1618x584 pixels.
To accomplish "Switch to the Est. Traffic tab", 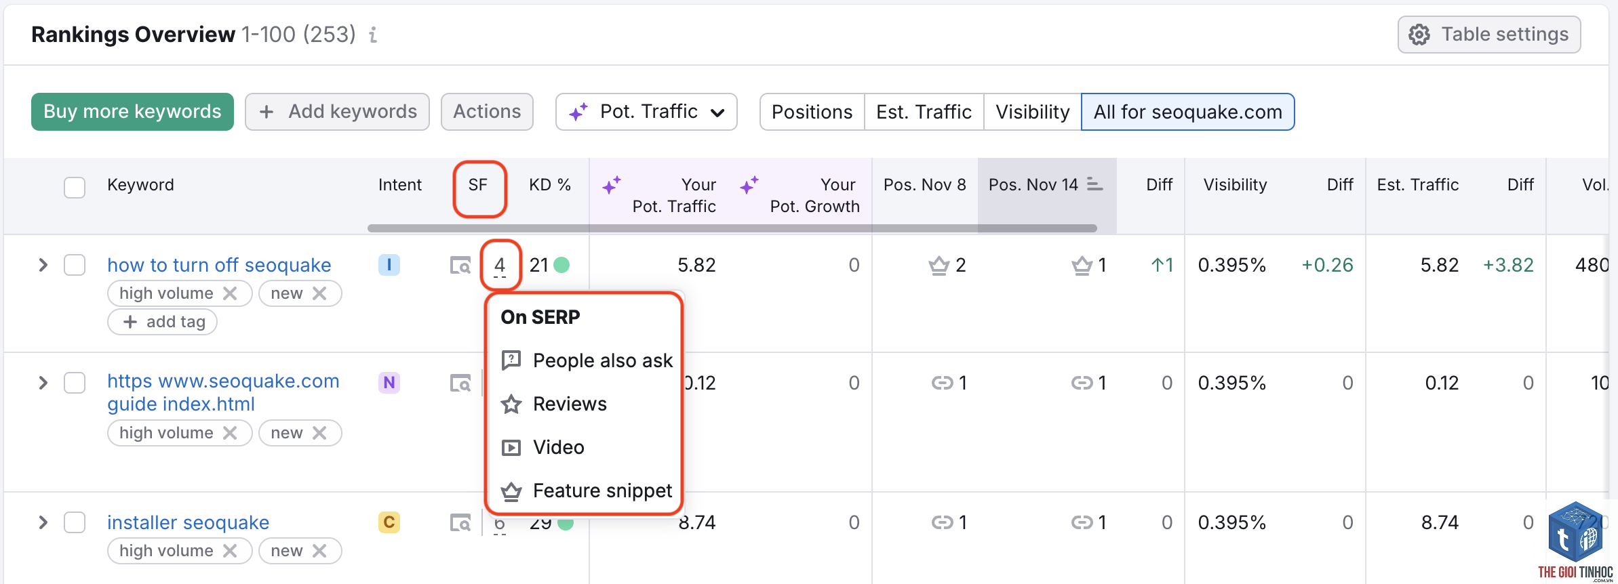I will [924, 112].
